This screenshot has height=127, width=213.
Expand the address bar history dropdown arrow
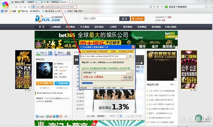point(162,7)
